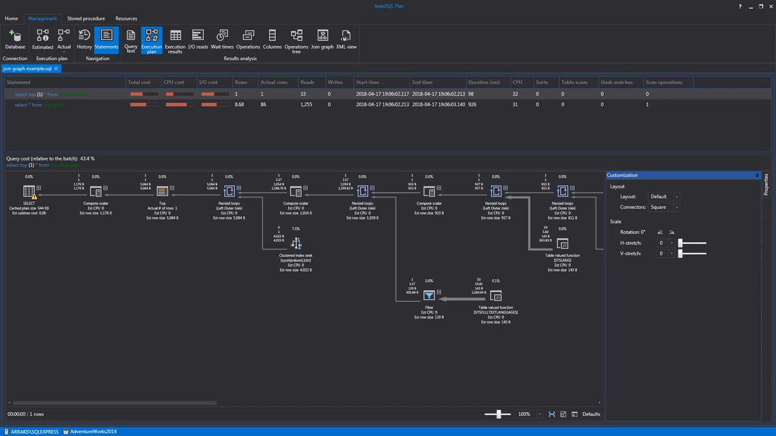Click the Defaults button near zoom controls
Viewport: 776px width, 436px height.
[x=590, y=414]
